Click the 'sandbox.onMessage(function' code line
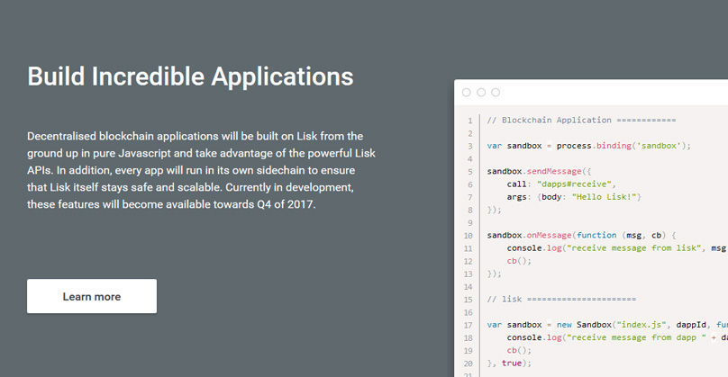The height and width of the screenshot is (377, 728). click(x=582, y=236)
